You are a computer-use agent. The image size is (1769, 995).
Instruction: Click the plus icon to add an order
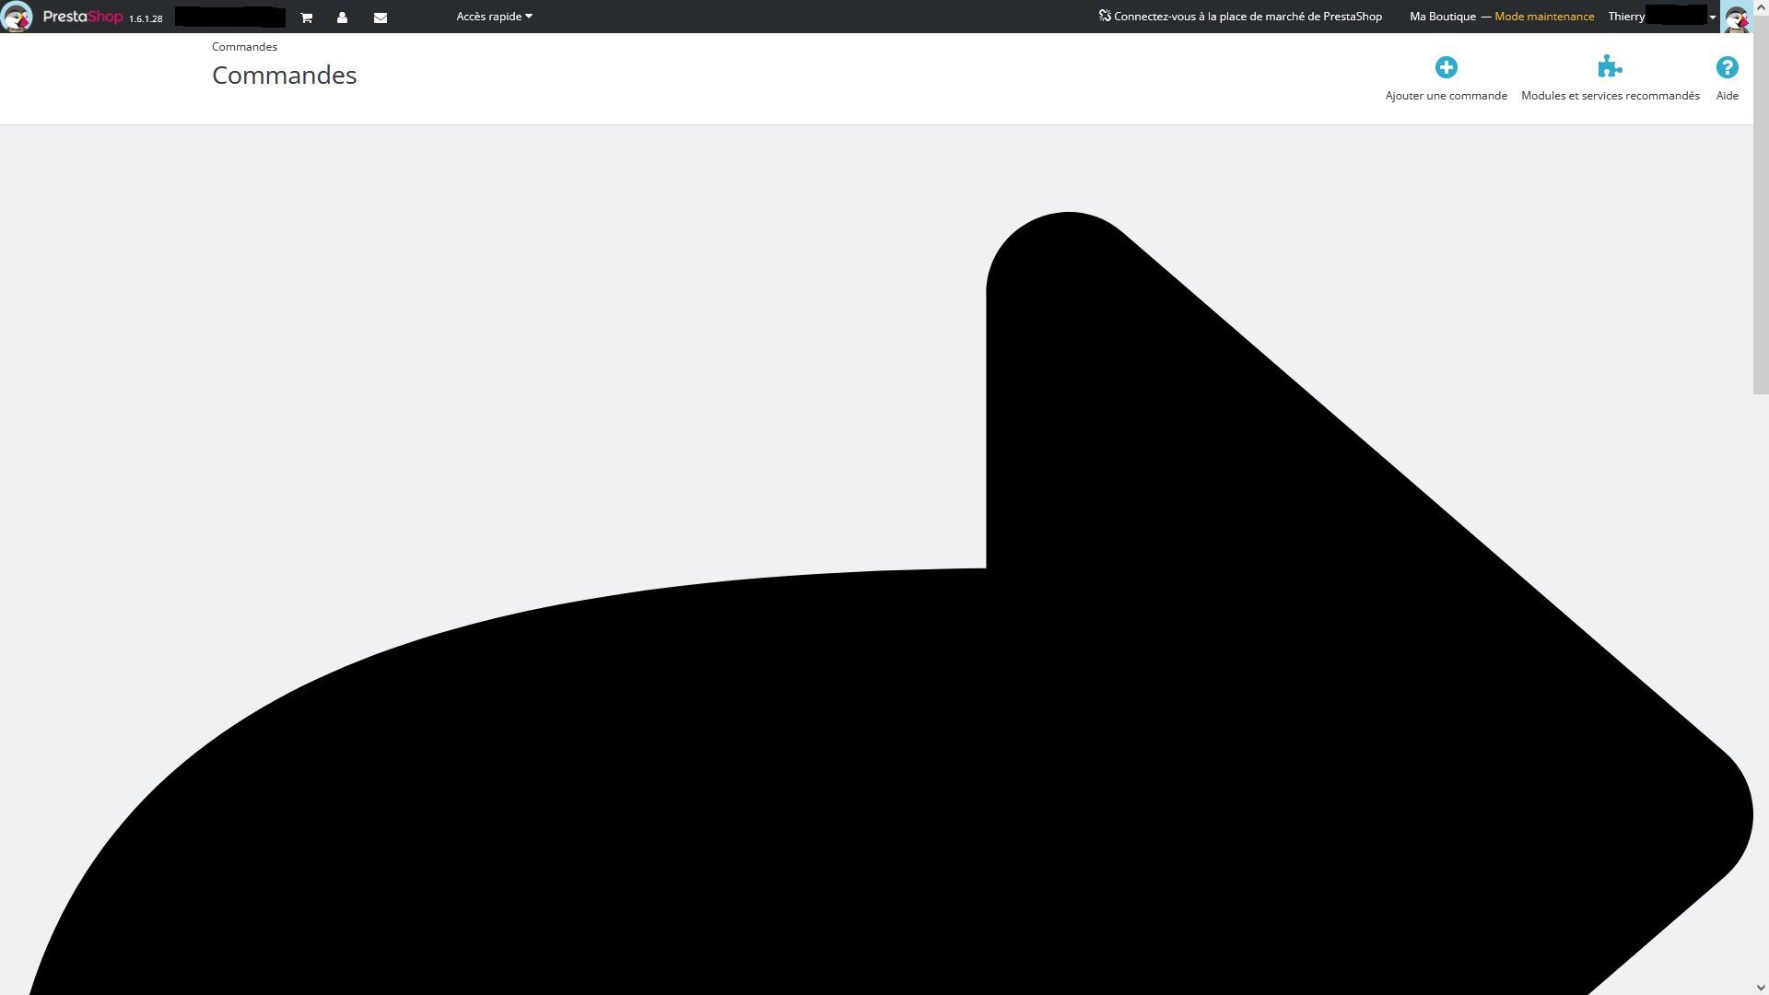(x=1446, y=67)
